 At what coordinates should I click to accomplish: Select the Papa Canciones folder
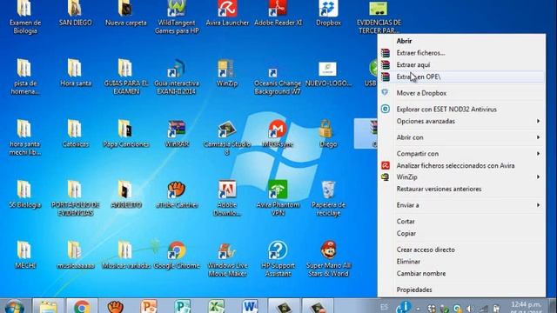pyautogui.click(x=125, y=133)
